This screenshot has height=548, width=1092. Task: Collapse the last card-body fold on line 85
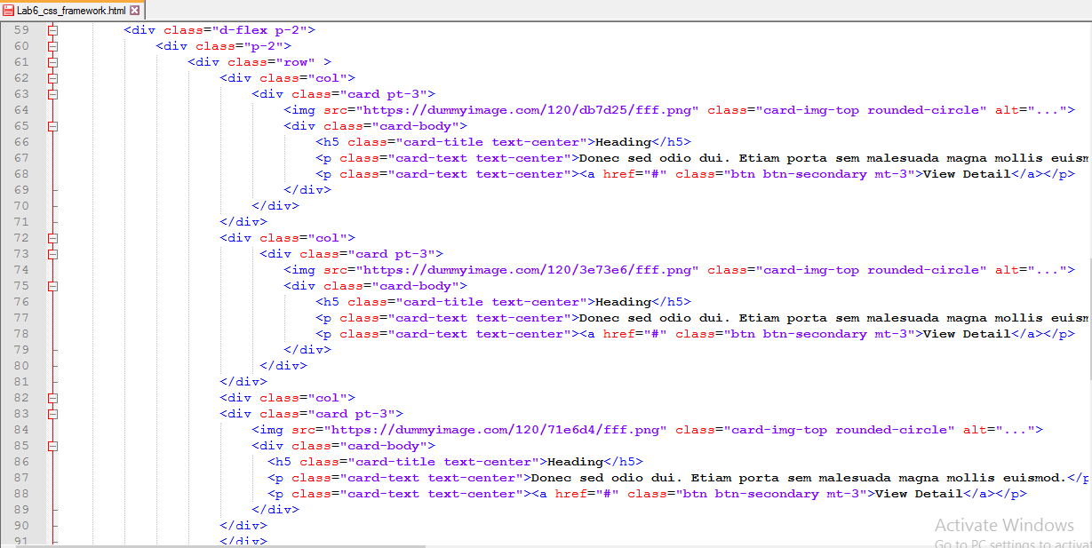click(52, 445)
